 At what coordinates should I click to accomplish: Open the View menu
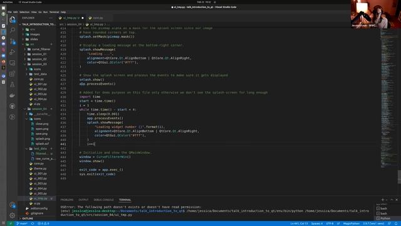(34, 12)
